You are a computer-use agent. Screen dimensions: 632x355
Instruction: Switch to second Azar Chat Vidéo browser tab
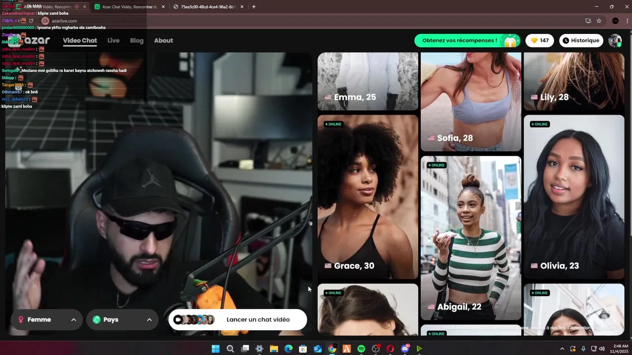pyautogui.click(x=128, y=7)
